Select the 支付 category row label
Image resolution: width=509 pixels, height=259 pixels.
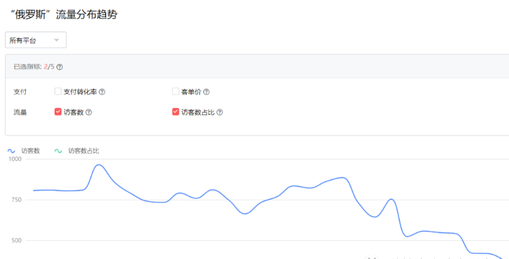[x=20, y=92]
